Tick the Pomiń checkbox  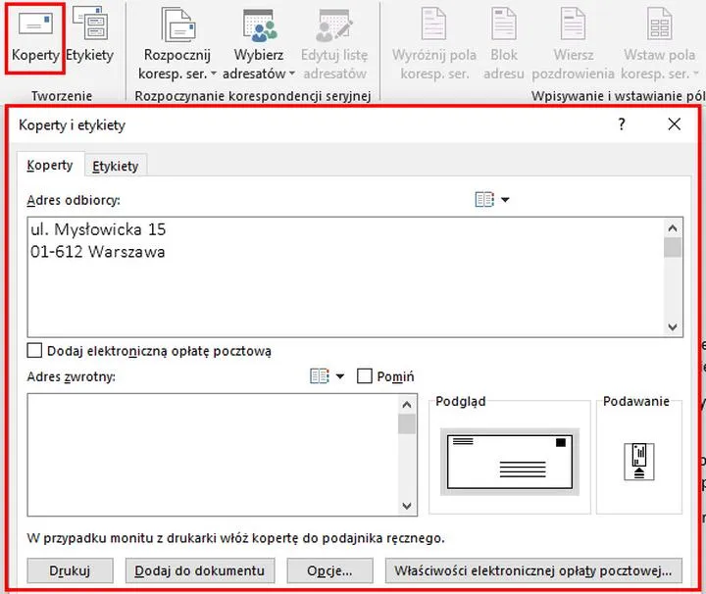tap(365, 376)
